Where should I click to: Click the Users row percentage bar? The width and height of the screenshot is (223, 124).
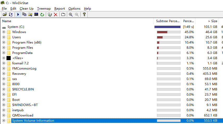169,37
